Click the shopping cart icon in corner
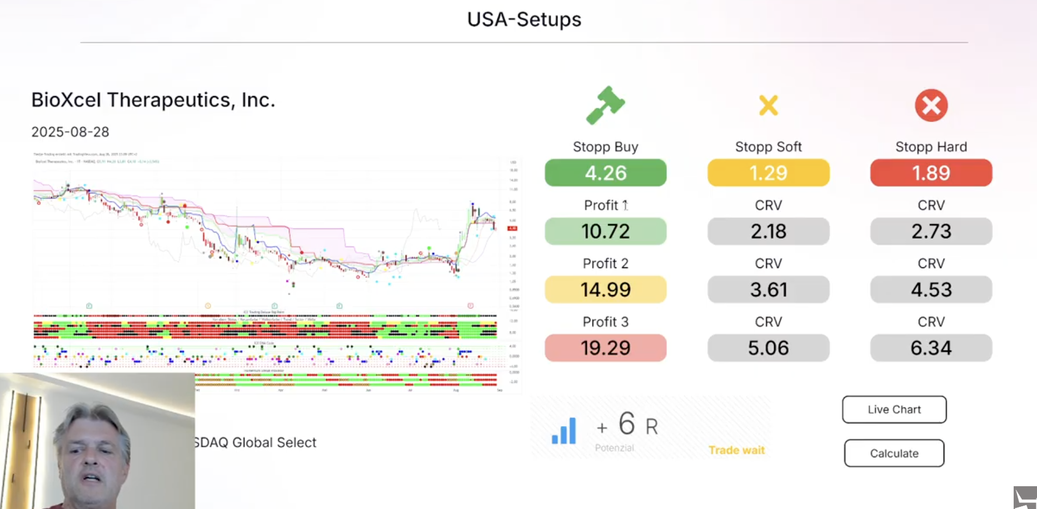Image resolution: width=1037 pixels, height=509 pixels. (1025, 498)
